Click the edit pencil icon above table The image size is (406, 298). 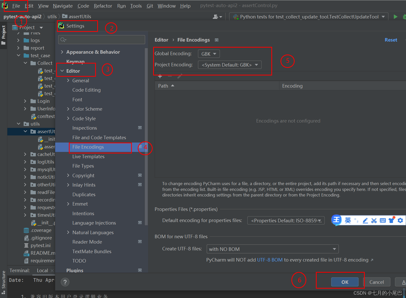(180, 76)
